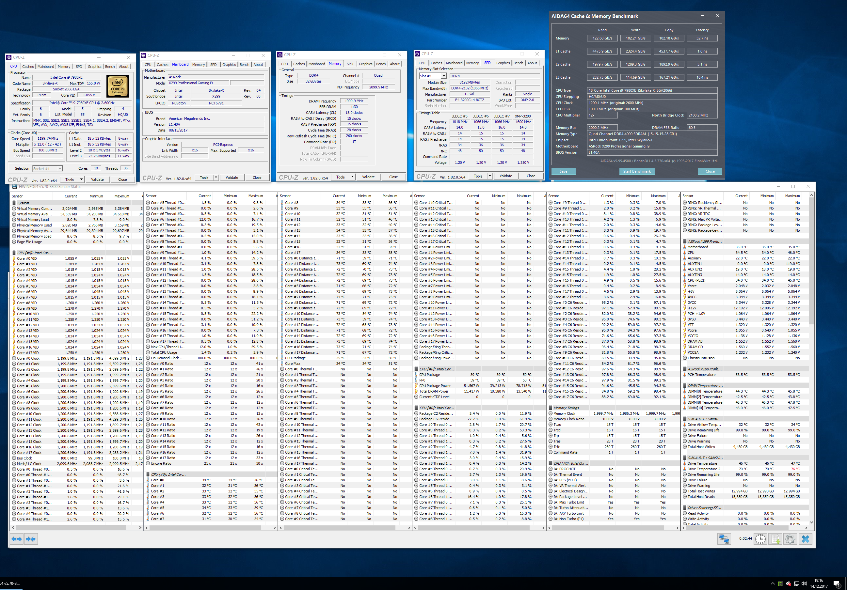
Task: Click the HWiNFO shrink columns arrows icon
Action: coord(31,539)
